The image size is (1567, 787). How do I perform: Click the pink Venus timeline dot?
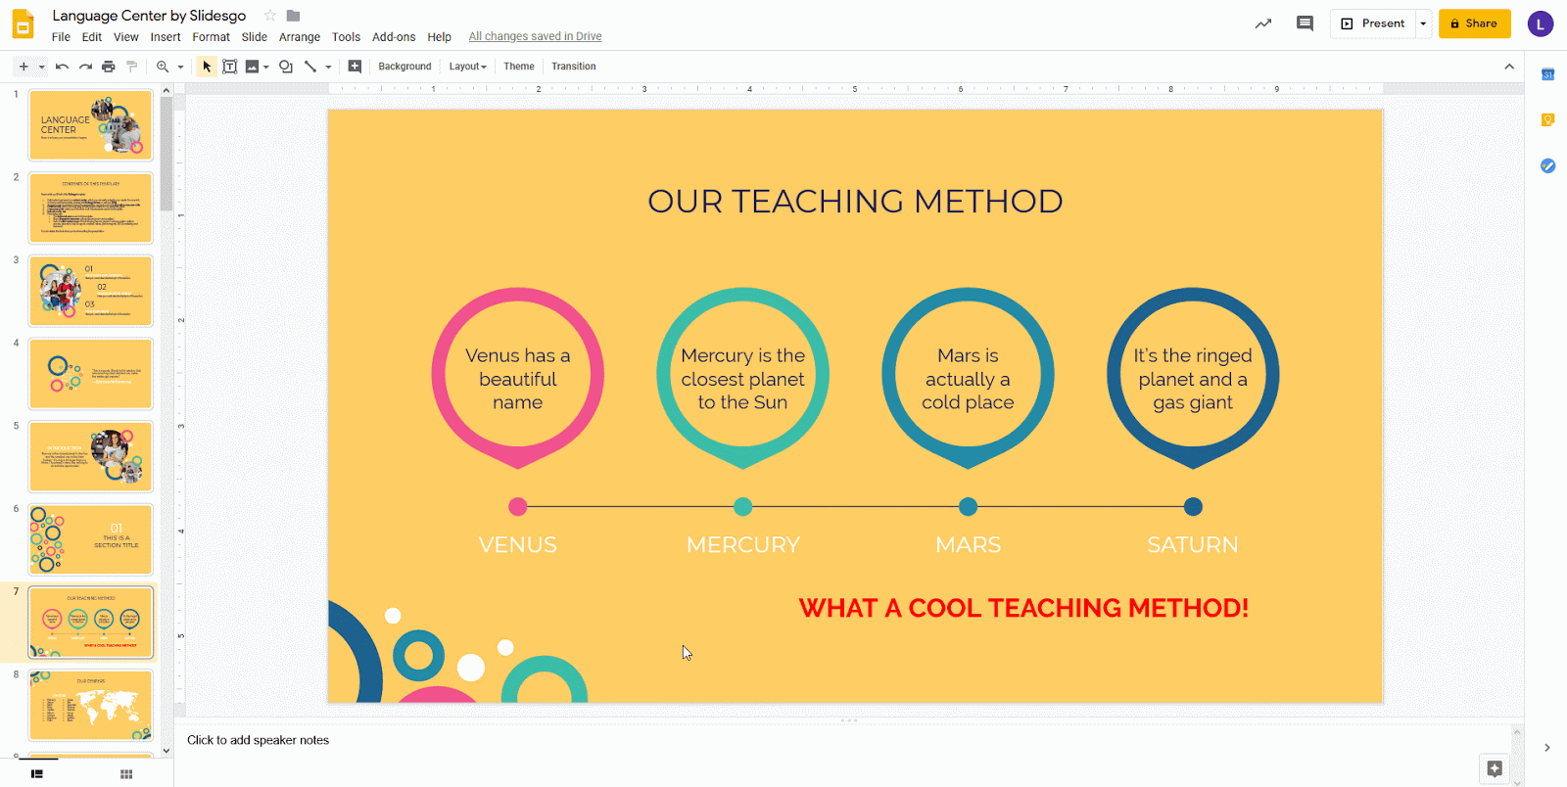[x=518, y=506]
